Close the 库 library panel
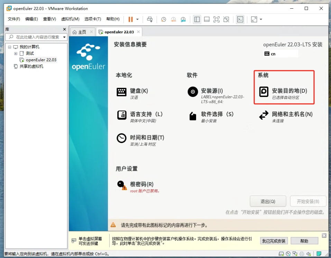This screenshot has width=331, height=258. (x=64, y=29)
